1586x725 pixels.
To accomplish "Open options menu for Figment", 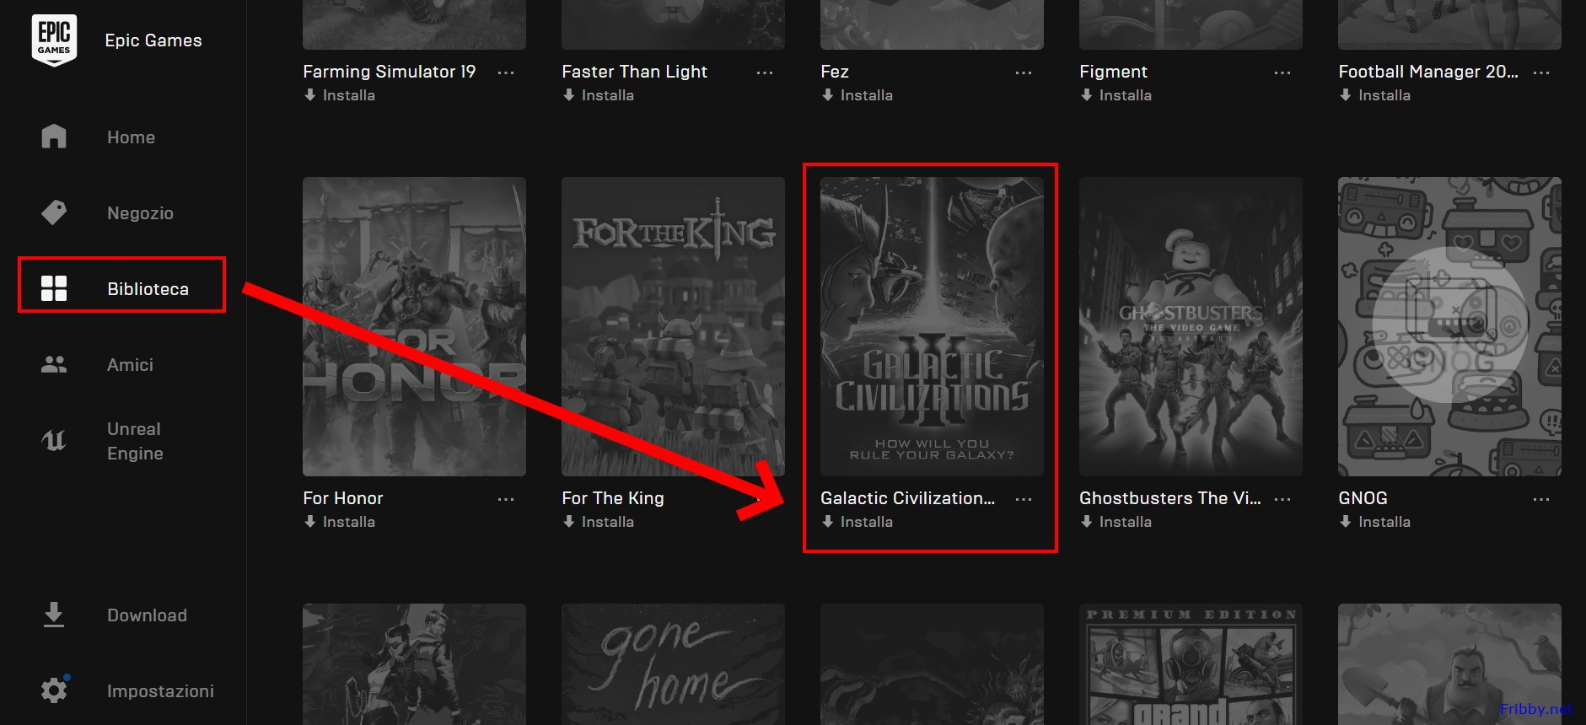I will coord(1282,72).
